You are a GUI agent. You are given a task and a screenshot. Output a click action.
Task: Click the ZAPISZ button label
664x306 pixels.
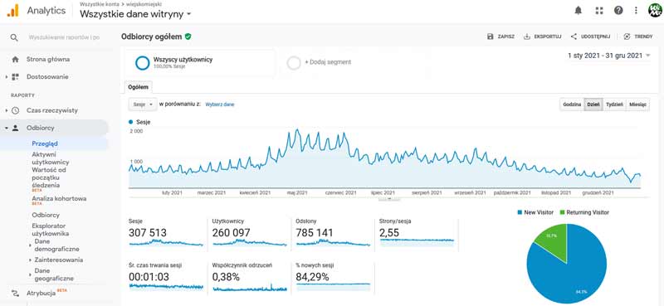pyautogui.click(x=506, y=36)
